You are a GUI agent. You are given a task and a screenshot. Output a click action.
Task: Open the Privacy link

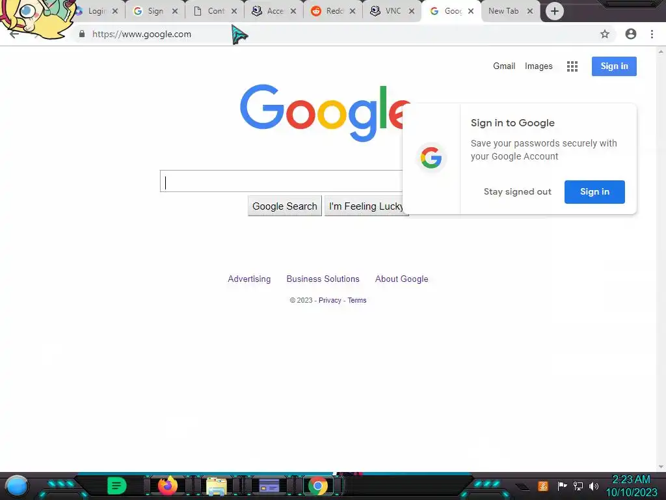(x=330, y=300)
